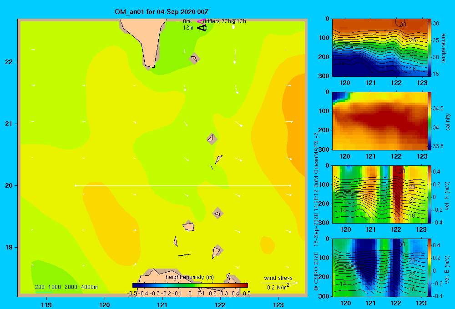Click longitude label 123 on main map
The width and height of the screenshot is (455, 309).
click(278, 304)
